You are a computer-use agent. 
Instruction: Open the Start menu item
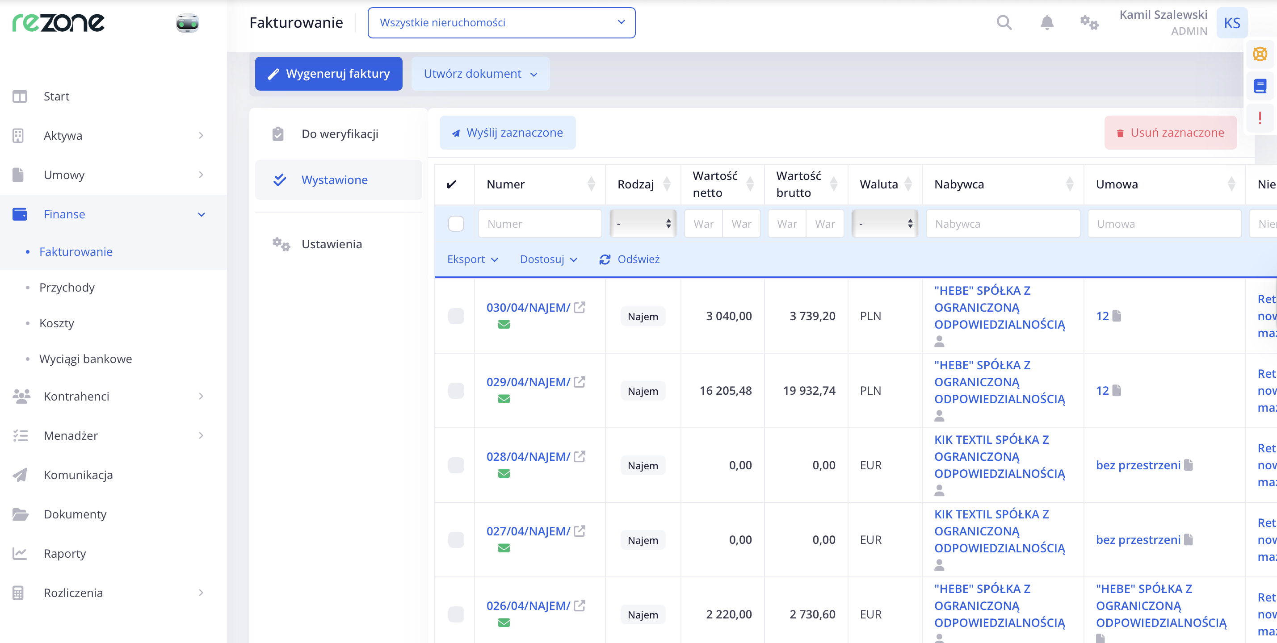pos(113,96)
